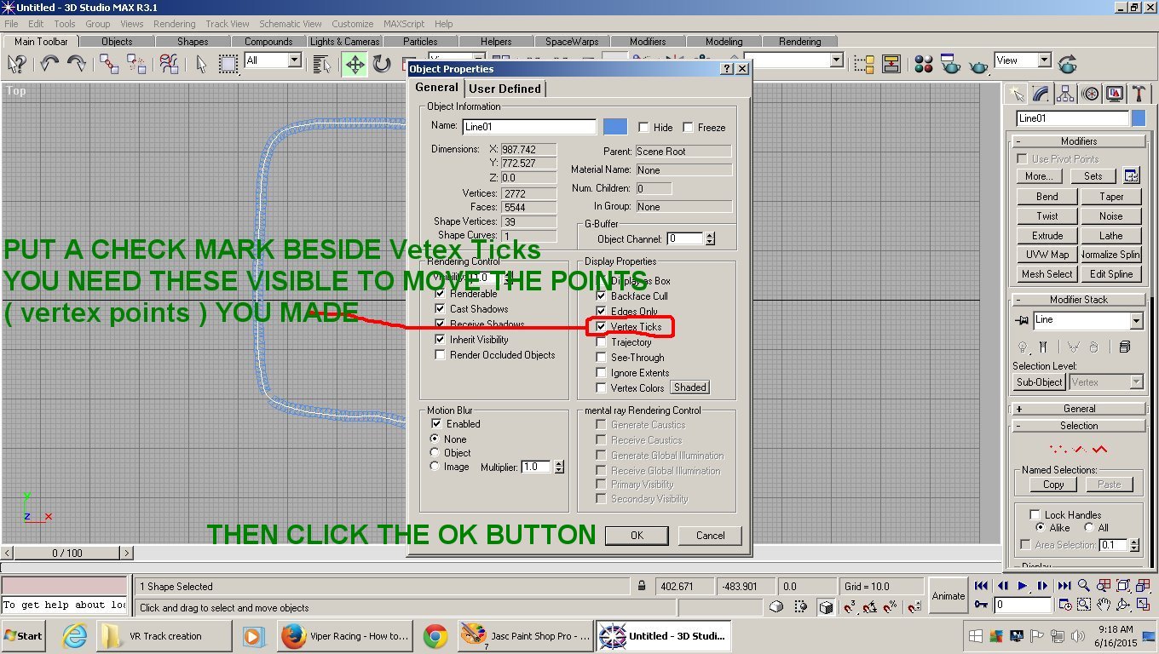Select the Zoom magnifier viewport tool
The height and width of the screenshot is (654, 1159).
point(1084,586)
